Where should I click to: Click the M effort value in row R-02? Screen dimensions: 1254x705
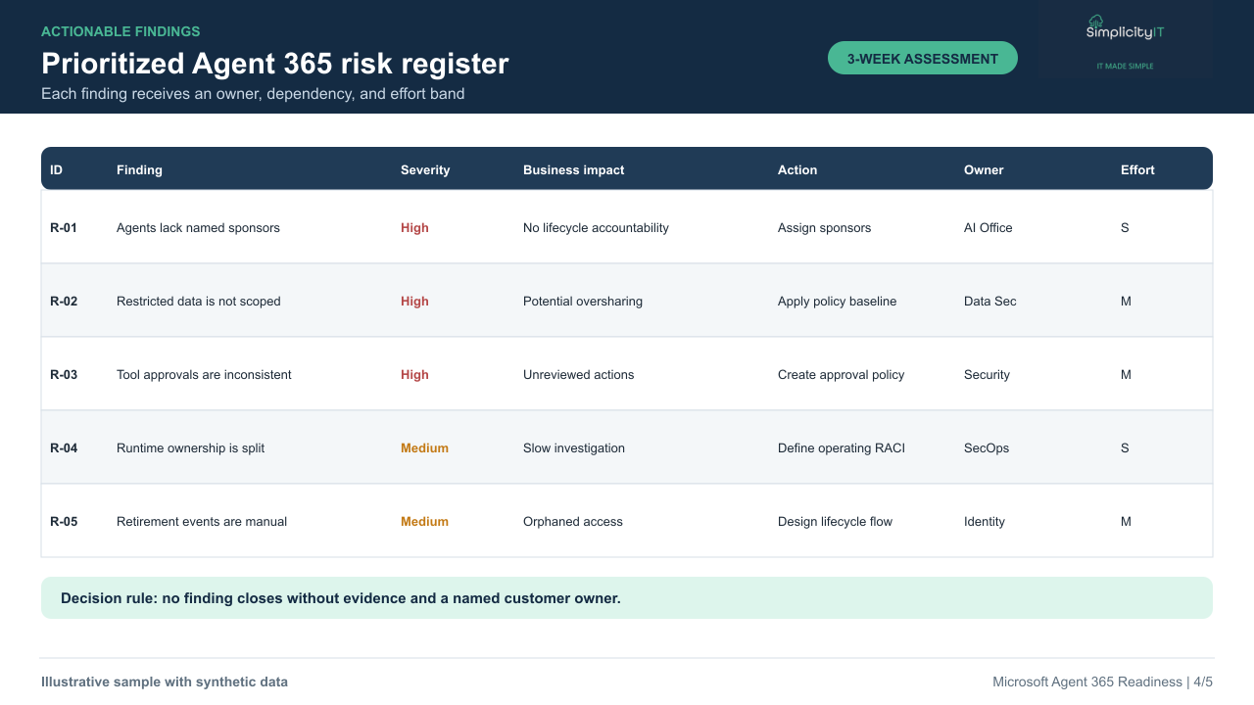(1126, 301)
